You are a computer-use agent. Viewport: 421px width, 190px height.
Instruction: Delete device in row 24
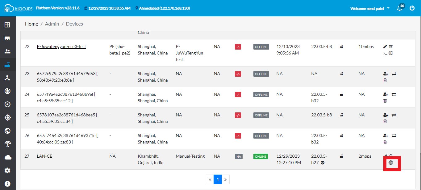click(385, 101)
